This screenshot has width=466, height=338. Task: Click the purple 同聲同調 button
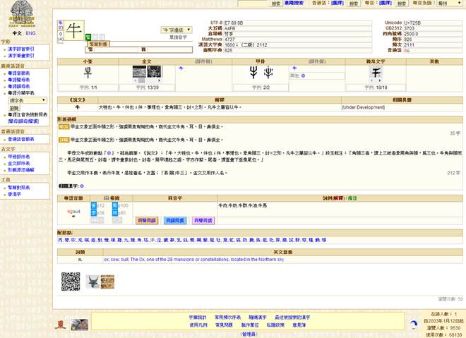pyautogui.click(x=202, y=221)
